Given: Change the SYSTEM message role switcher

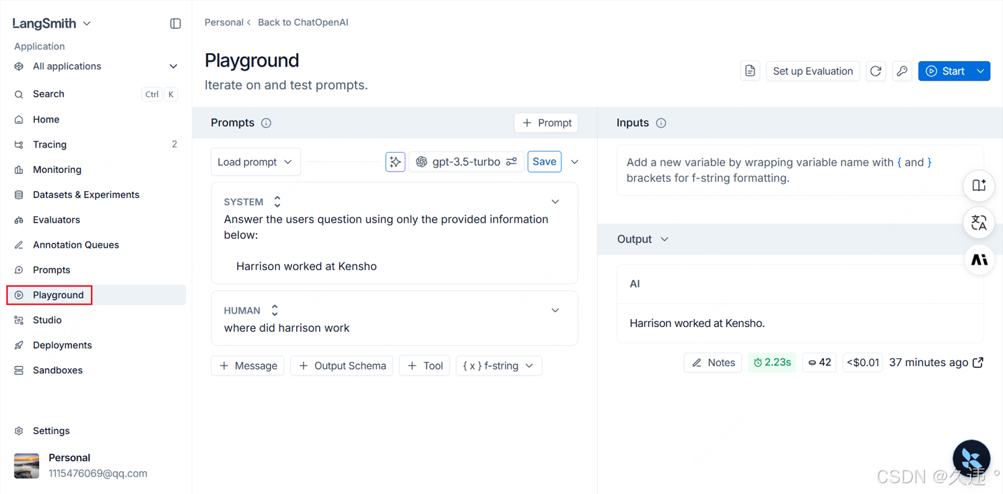Looking at the screenshot, I should [277, 202].
